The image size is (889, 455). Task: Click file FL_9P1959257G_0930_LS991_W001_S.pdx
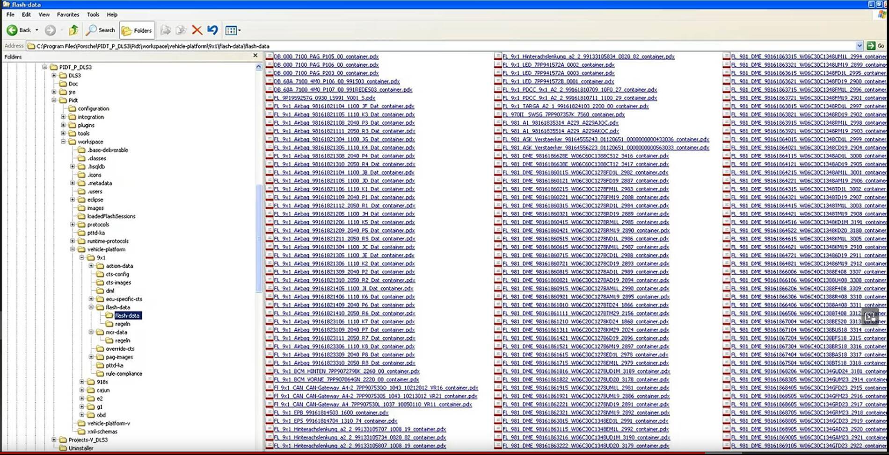(324, 98)
